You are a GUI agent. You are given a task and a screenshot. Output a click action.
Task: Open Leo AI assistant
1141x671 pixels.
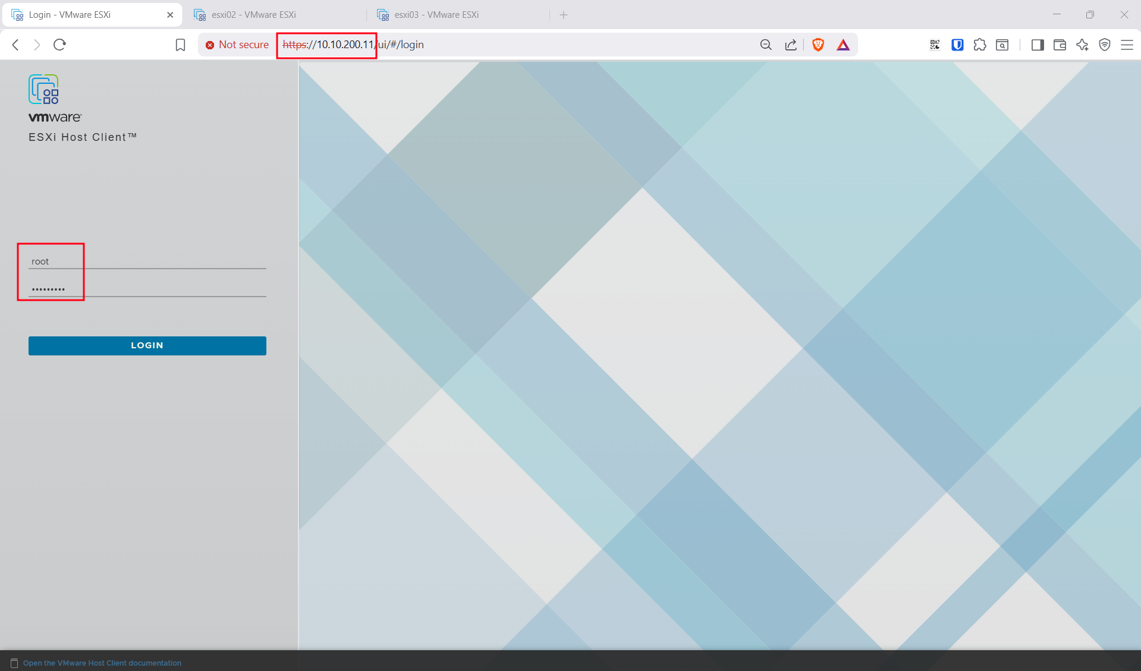[x=1082, y=45]
